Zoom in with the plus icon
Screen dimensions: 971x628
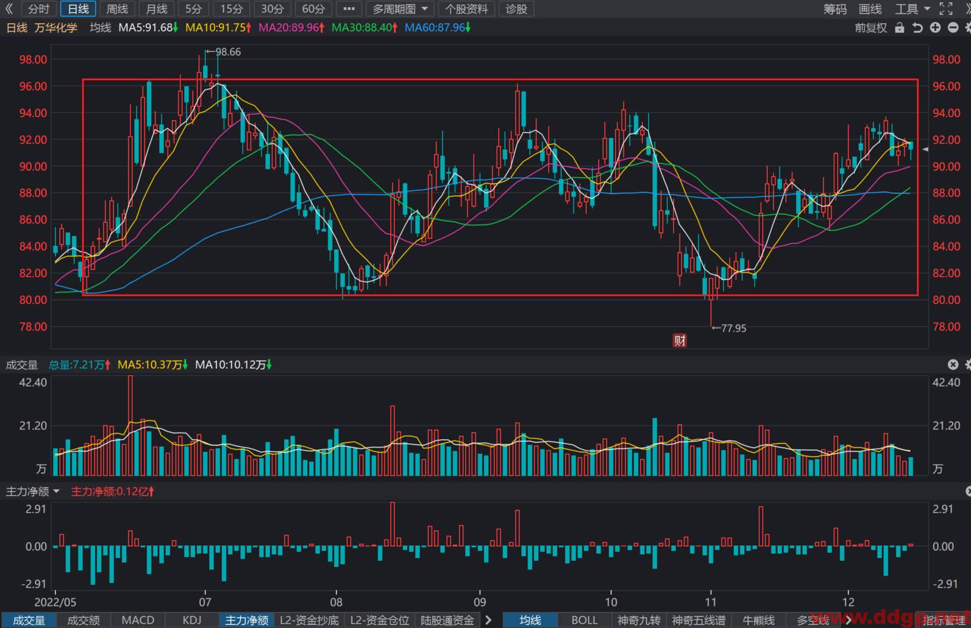coord(935,28)
